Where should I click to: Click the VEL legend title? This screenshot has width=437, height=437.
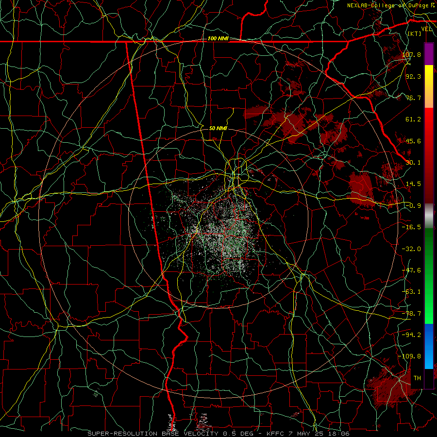pos(426,29)
